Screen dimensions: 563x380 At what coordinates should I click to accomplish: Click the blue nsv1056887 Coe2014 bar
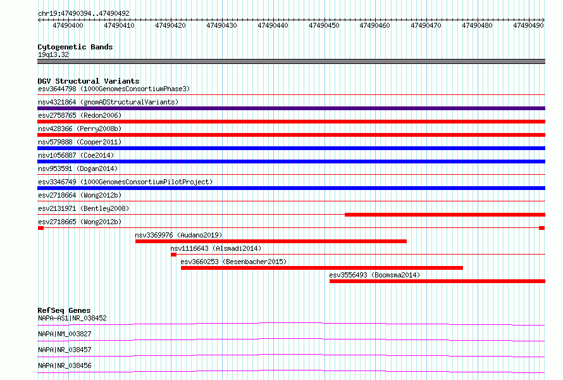click(x=291, y=161)
